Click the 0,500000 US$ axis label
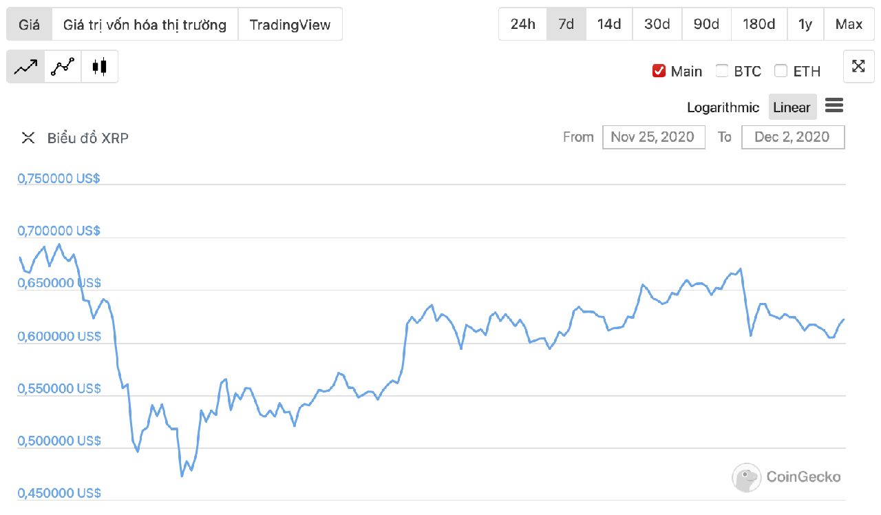The image size is (881, 515). click(x=59, y=441)
